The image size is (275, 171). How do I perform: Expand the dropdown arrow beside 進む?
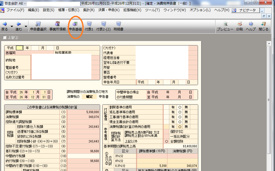26,27
